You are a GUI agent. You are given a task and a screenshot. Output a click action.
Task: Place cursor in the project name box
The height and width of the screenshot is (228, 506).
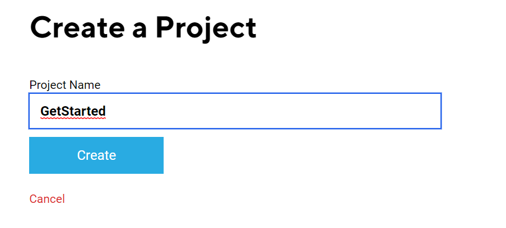pos(235,111)
